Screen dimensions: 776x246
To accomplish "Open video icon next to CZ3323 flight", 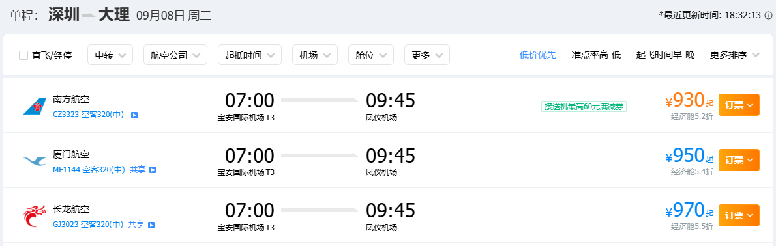I will tap(134, 115).
